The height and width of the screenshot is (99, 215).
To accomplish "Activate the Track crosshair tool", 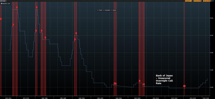I will (99, 10).
